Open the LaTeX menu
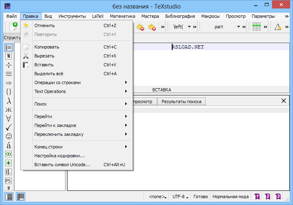293x205 pixels. pos(98,17)
